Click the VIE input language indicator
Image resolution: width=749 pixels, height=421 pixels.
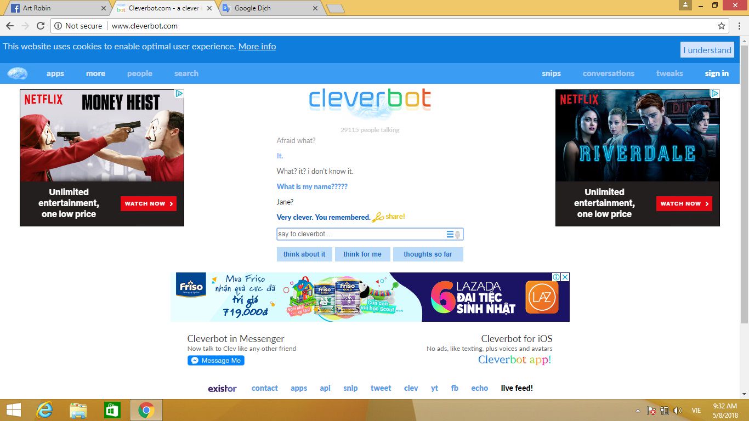click(x=696, y=411)
